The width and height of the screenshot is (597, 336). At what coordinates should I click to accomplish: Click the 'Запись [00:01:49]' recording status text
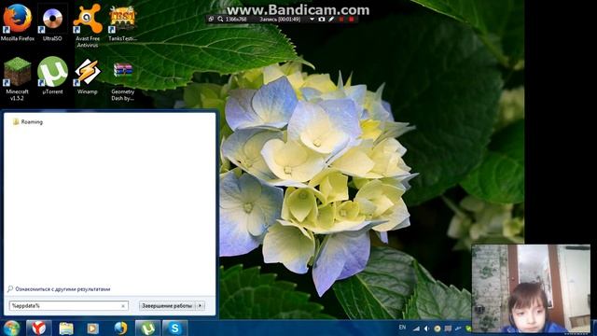(280, 19)
